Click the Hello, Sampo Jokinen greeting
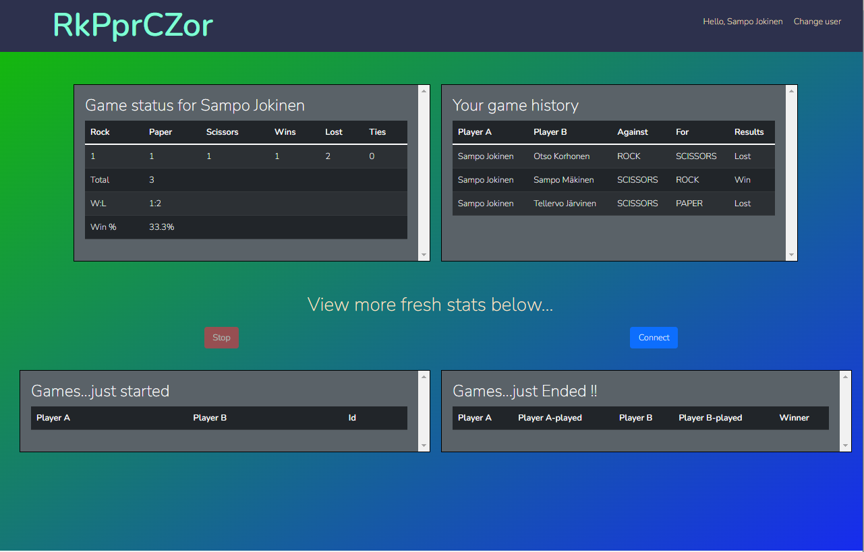Screen dimensions: 864x552 (x=743, y=22)
